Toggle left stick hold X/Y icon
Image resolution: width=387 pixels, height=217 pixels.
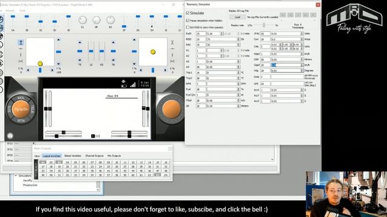[x=21, y=43]
